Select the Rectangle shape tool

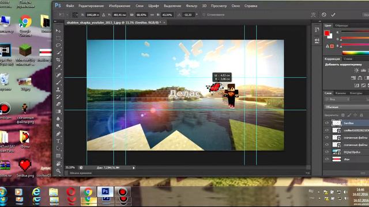point(58,156)
